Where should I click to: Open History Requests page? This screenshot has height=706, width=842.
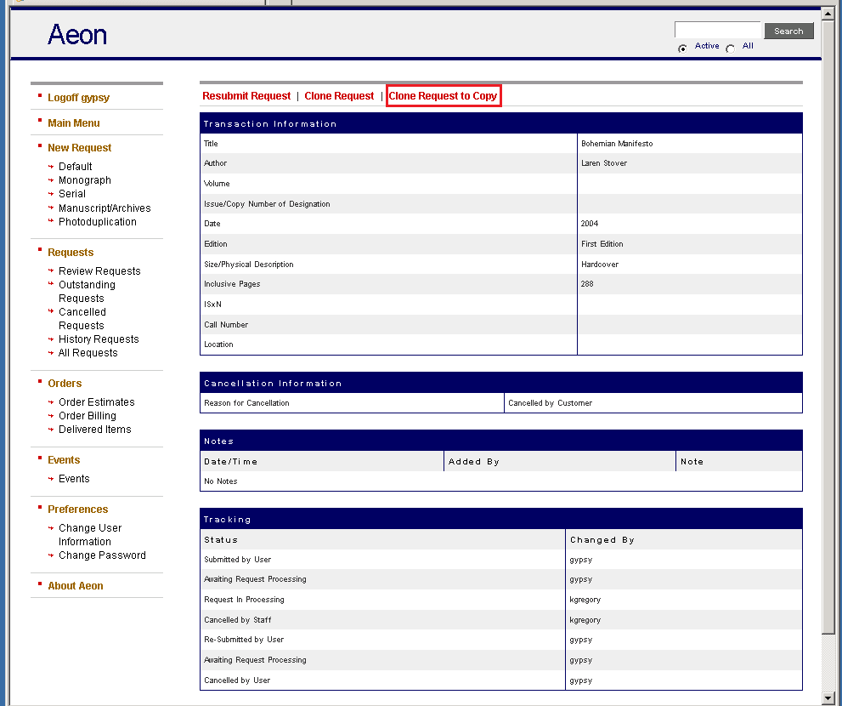[x=99, y=339]
